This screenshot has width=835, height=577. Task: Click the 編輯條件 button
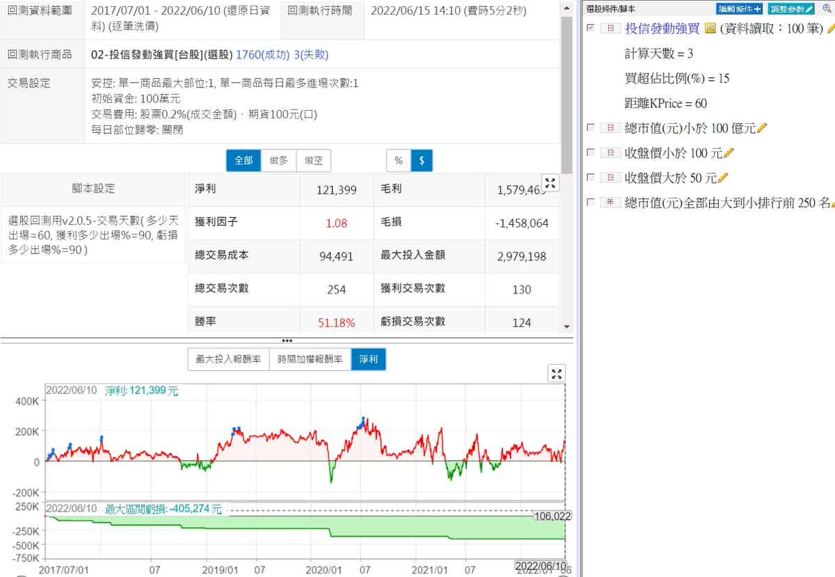pyautogui.click(x=740, y=9)
